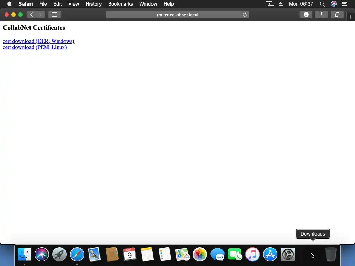This screenshot has width=355, height=266.
Task: Download the PEM Linux certificate
Action: click(x=35, y=47)
